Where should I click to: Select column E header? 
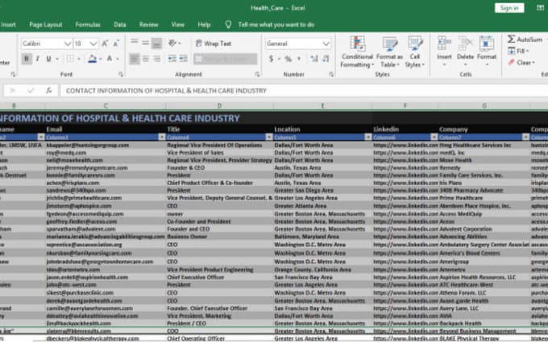coord(322,105)
